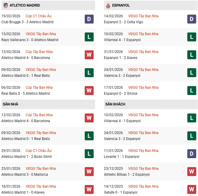
Task: Click the W badge for Real Betis 0-5 match
Action: (89, 91)
